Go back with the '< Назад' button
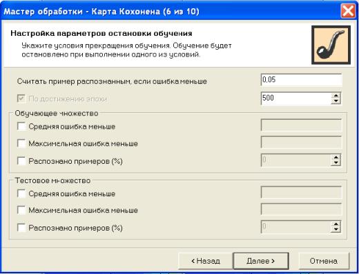This screenshot has height=274, width=359. tap(206, 261)
